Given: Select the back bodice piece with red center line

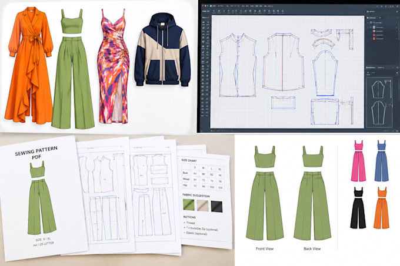Looking at the screenshot, I should coord(283,62).
